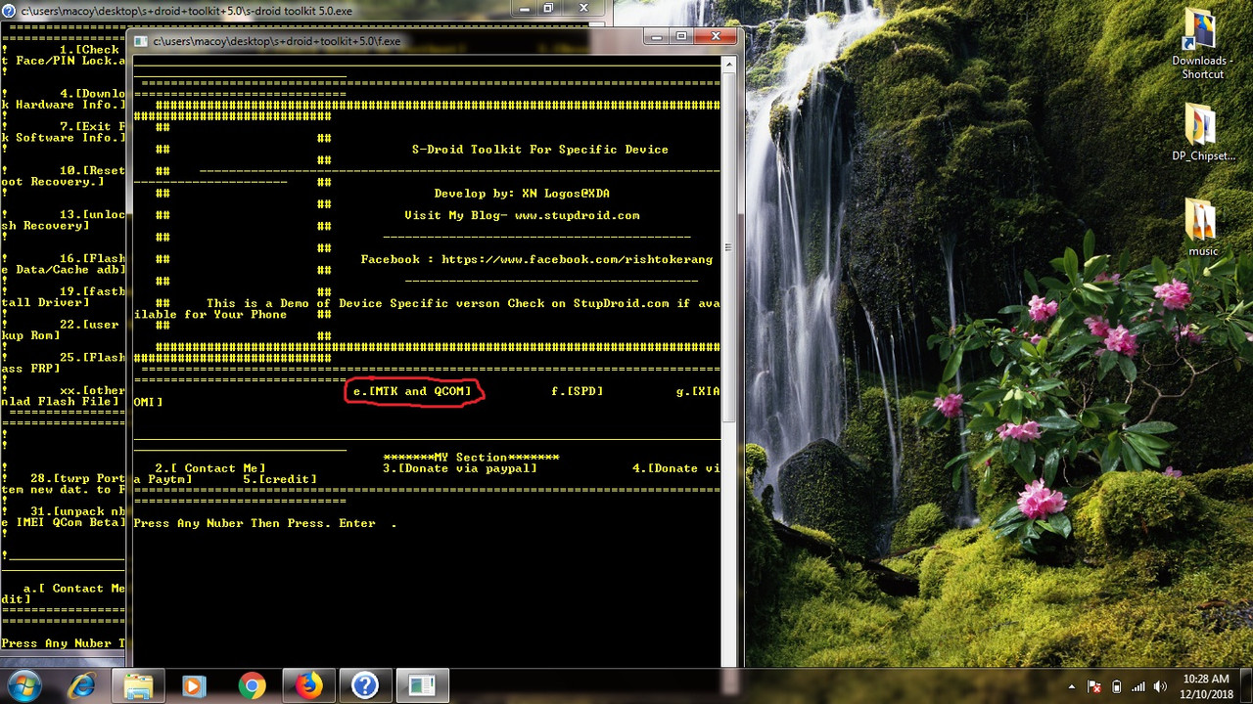Click the 'f.[SPD]' option text

click(x=577, y=391)
